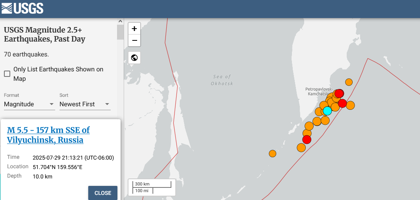Click orange marker just below southernmost red marker
Image resolution: width=420 pixels, height=200 pixels.
point(301,148)
